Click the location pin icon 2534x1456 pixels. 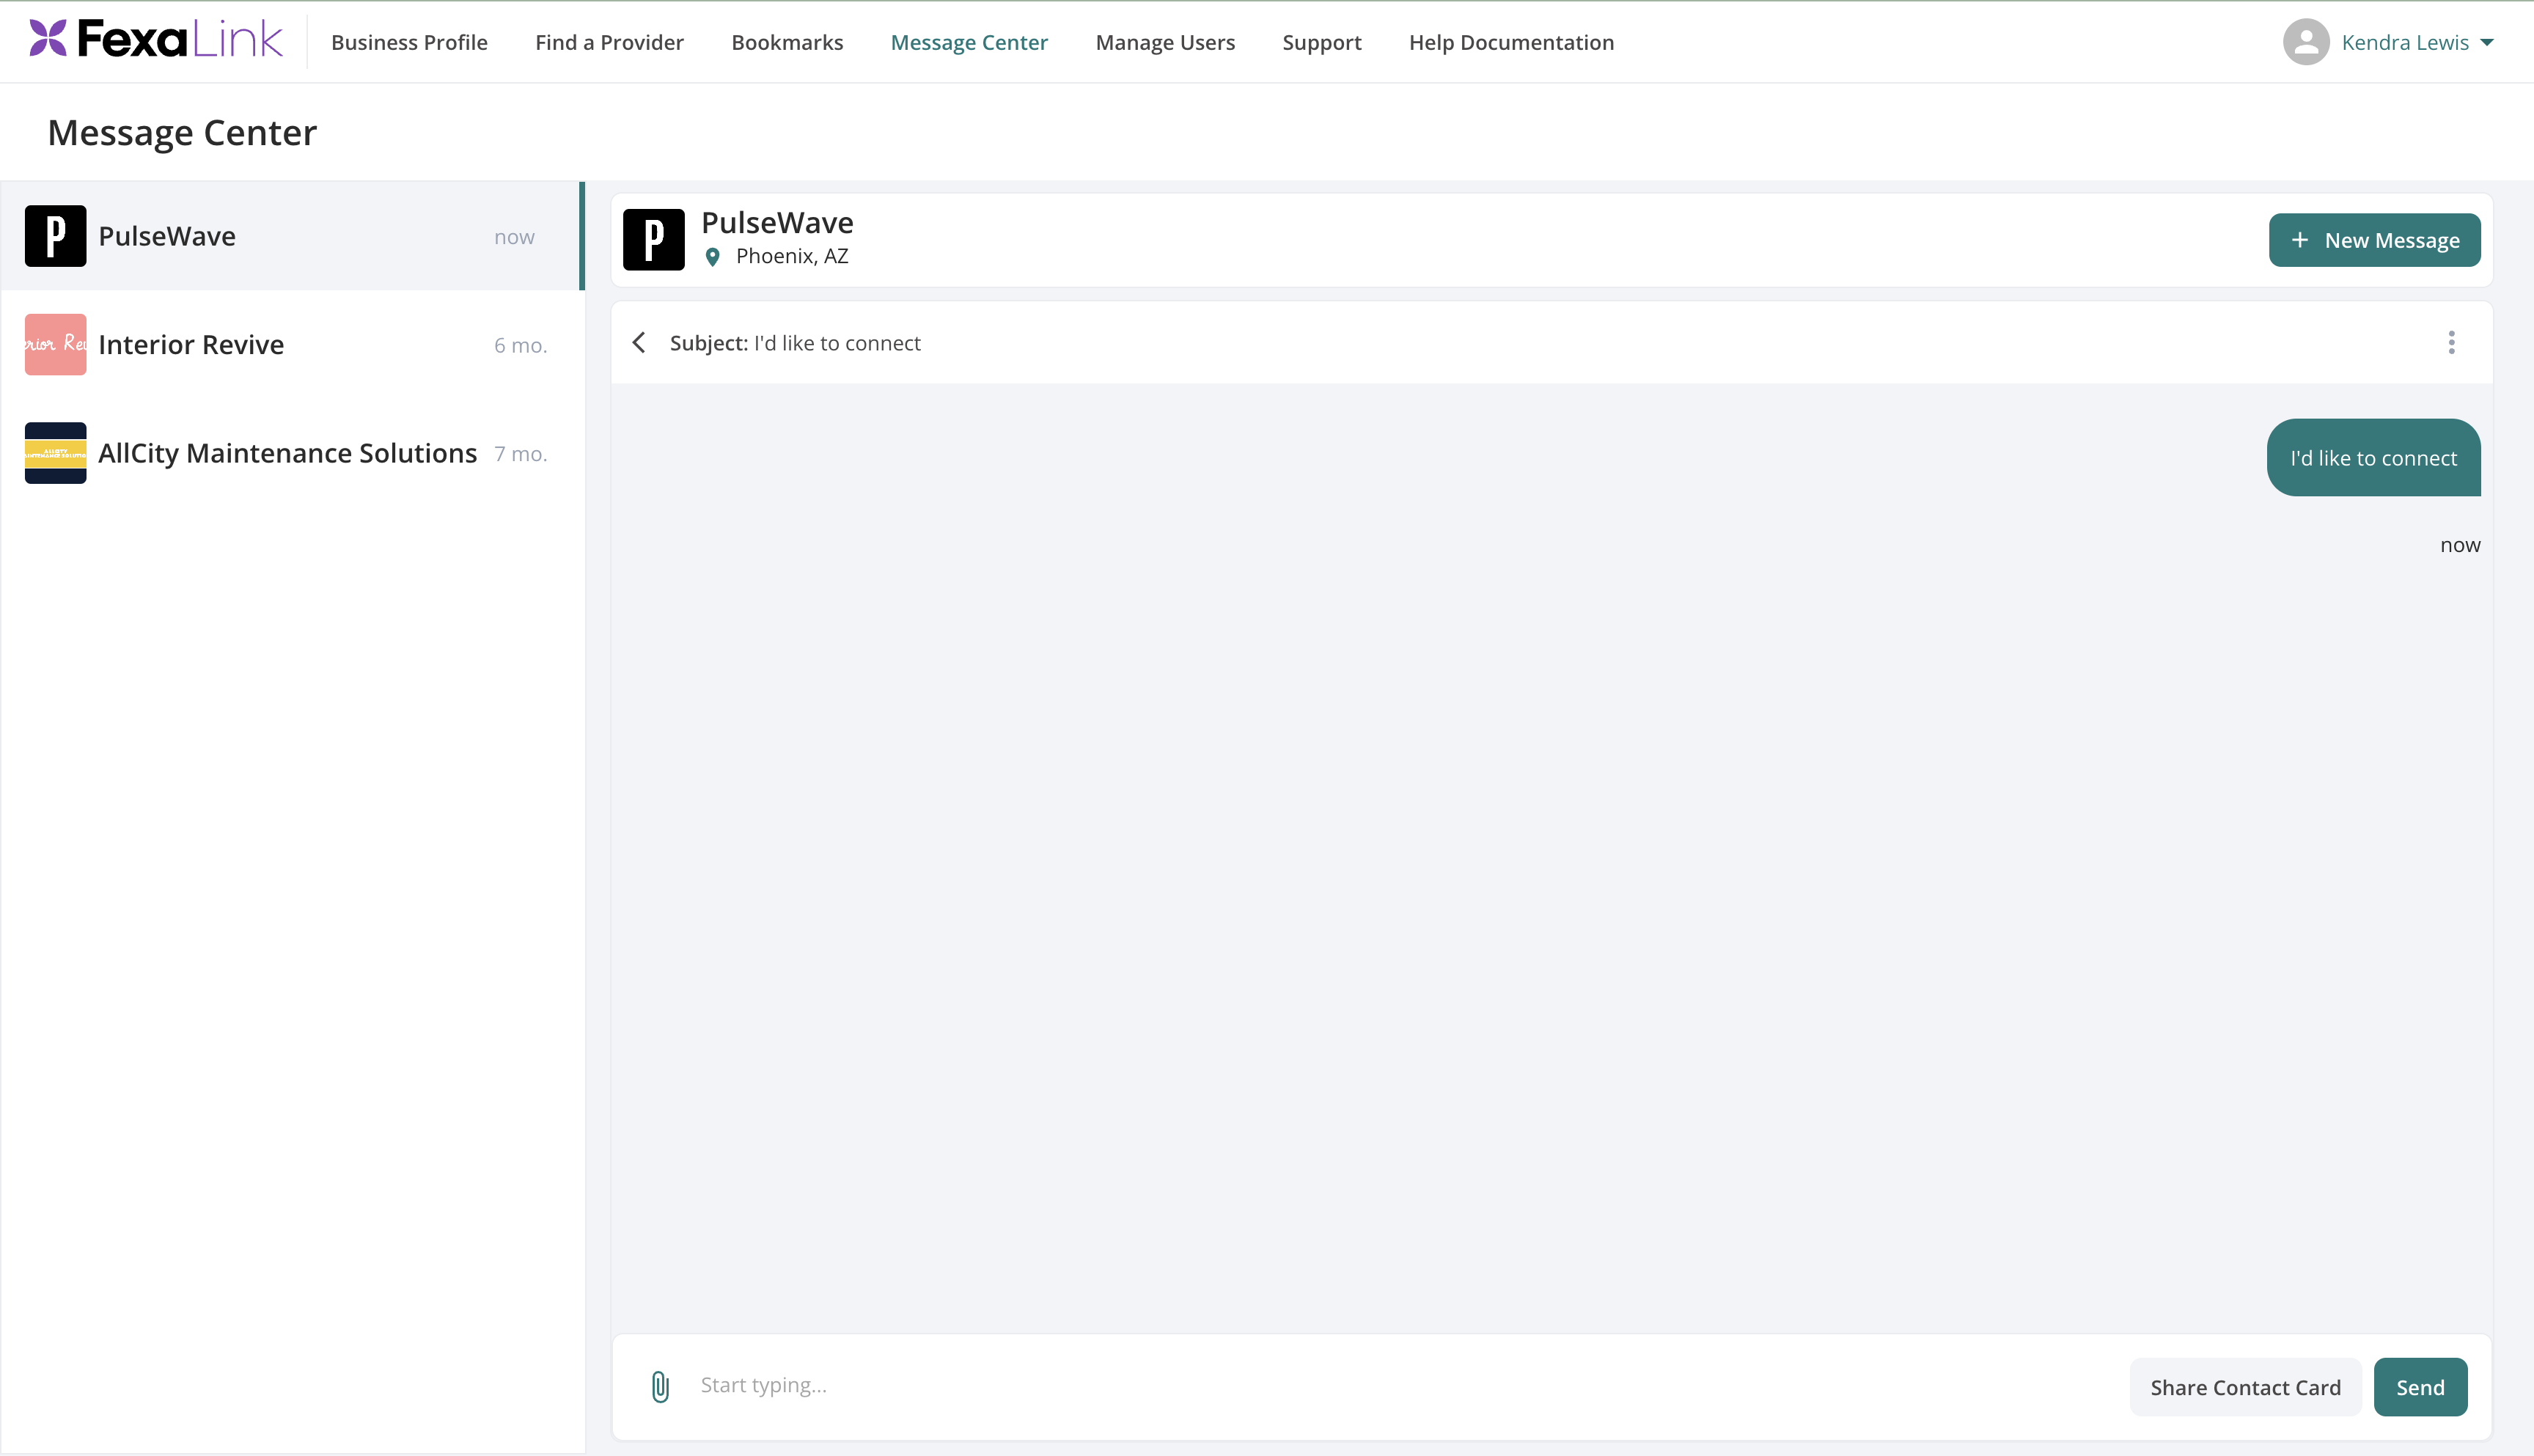pyautogui.click(x=712, y=257)
